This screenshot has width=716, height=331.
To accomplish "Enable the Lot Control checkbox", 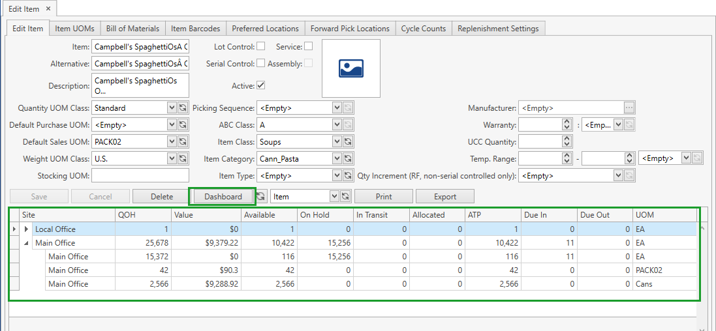I will click(x=260, y=46).
